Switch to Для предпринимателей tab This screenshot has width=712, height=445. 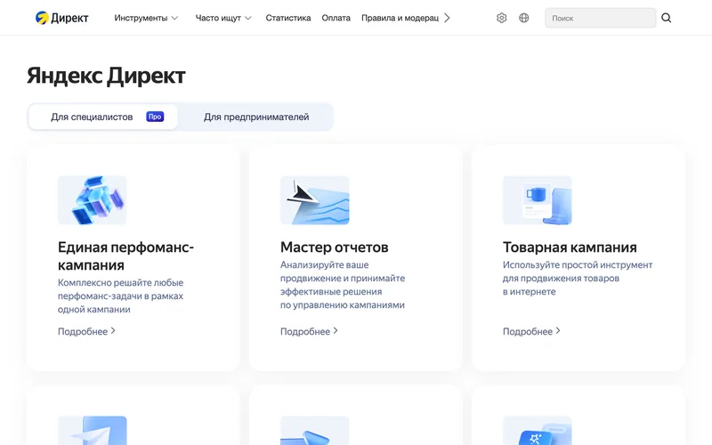click(256, 117)
